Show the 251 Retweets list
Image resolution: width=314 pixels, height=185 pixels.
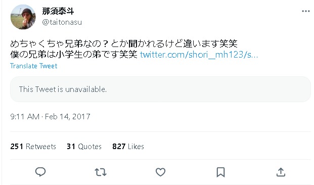pyautogui.click(x=33, y=147)
